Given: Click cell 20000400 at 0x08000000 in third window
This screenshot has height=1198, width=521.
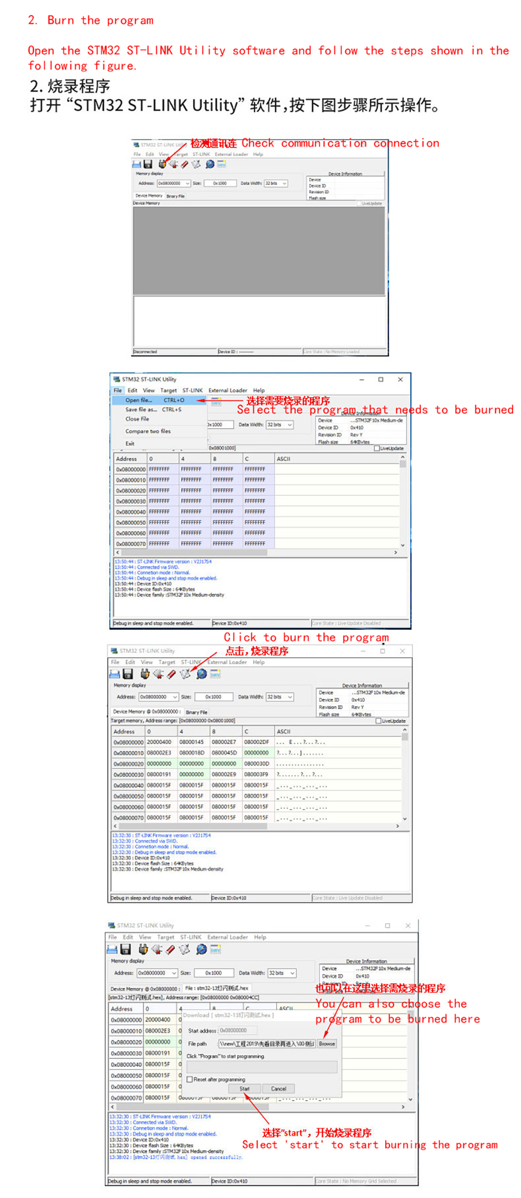Looking at the screenshot, I should tap(161, 742).
